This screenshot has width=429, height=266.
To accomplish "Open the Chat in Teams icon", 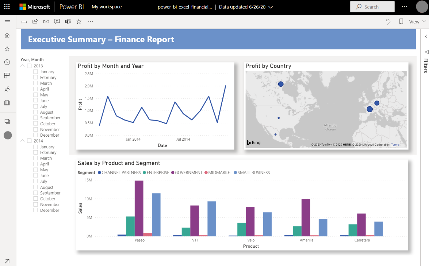I will (x=68, y=21).
